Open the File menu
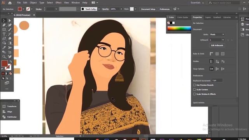The width and height of the screenshot is (249, 140). 19,3
